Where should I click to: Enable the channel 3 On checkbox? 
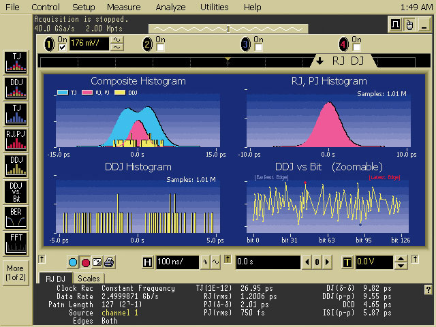(x=258, y=47)
